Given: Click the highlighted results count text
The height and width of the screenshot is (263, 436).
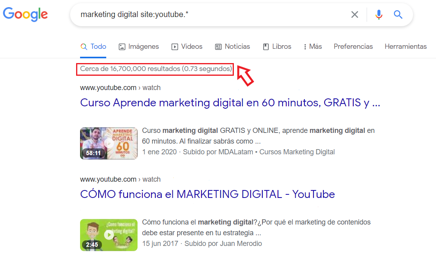Looking at the screenshot, I should click(155, 69).
